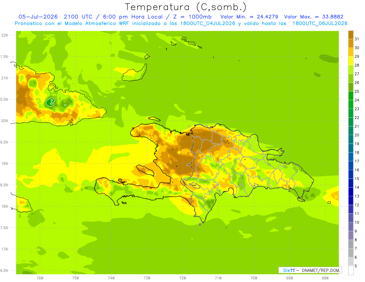
Task: Click the legend value '18'
Action: [357, 152]
